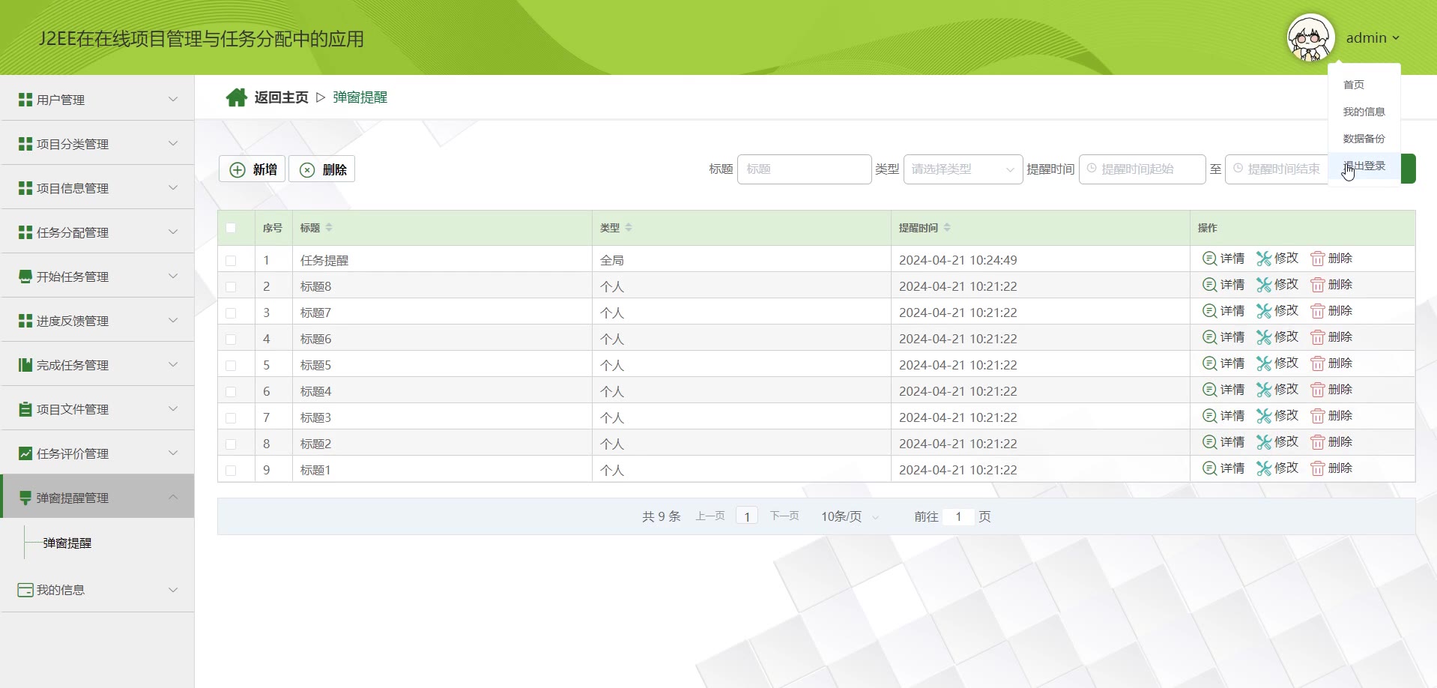Viewport: 1437px width, 688px height.
Task: Click the 新增 button
Action: (252, 169)
